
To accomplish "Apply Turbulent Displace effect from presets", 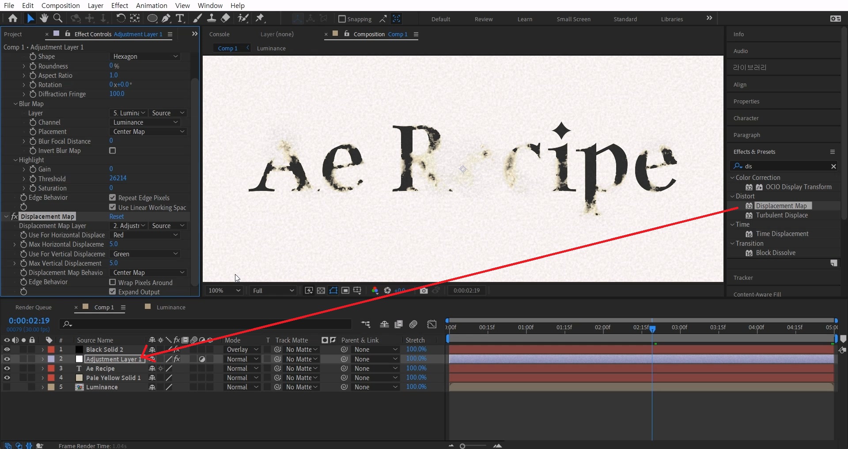I will click(782, 215).
